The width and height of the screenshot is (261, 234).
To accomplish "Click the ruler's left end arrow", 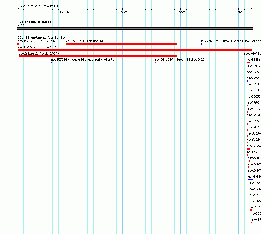I will pyautogui.click(x=18, y=9).
